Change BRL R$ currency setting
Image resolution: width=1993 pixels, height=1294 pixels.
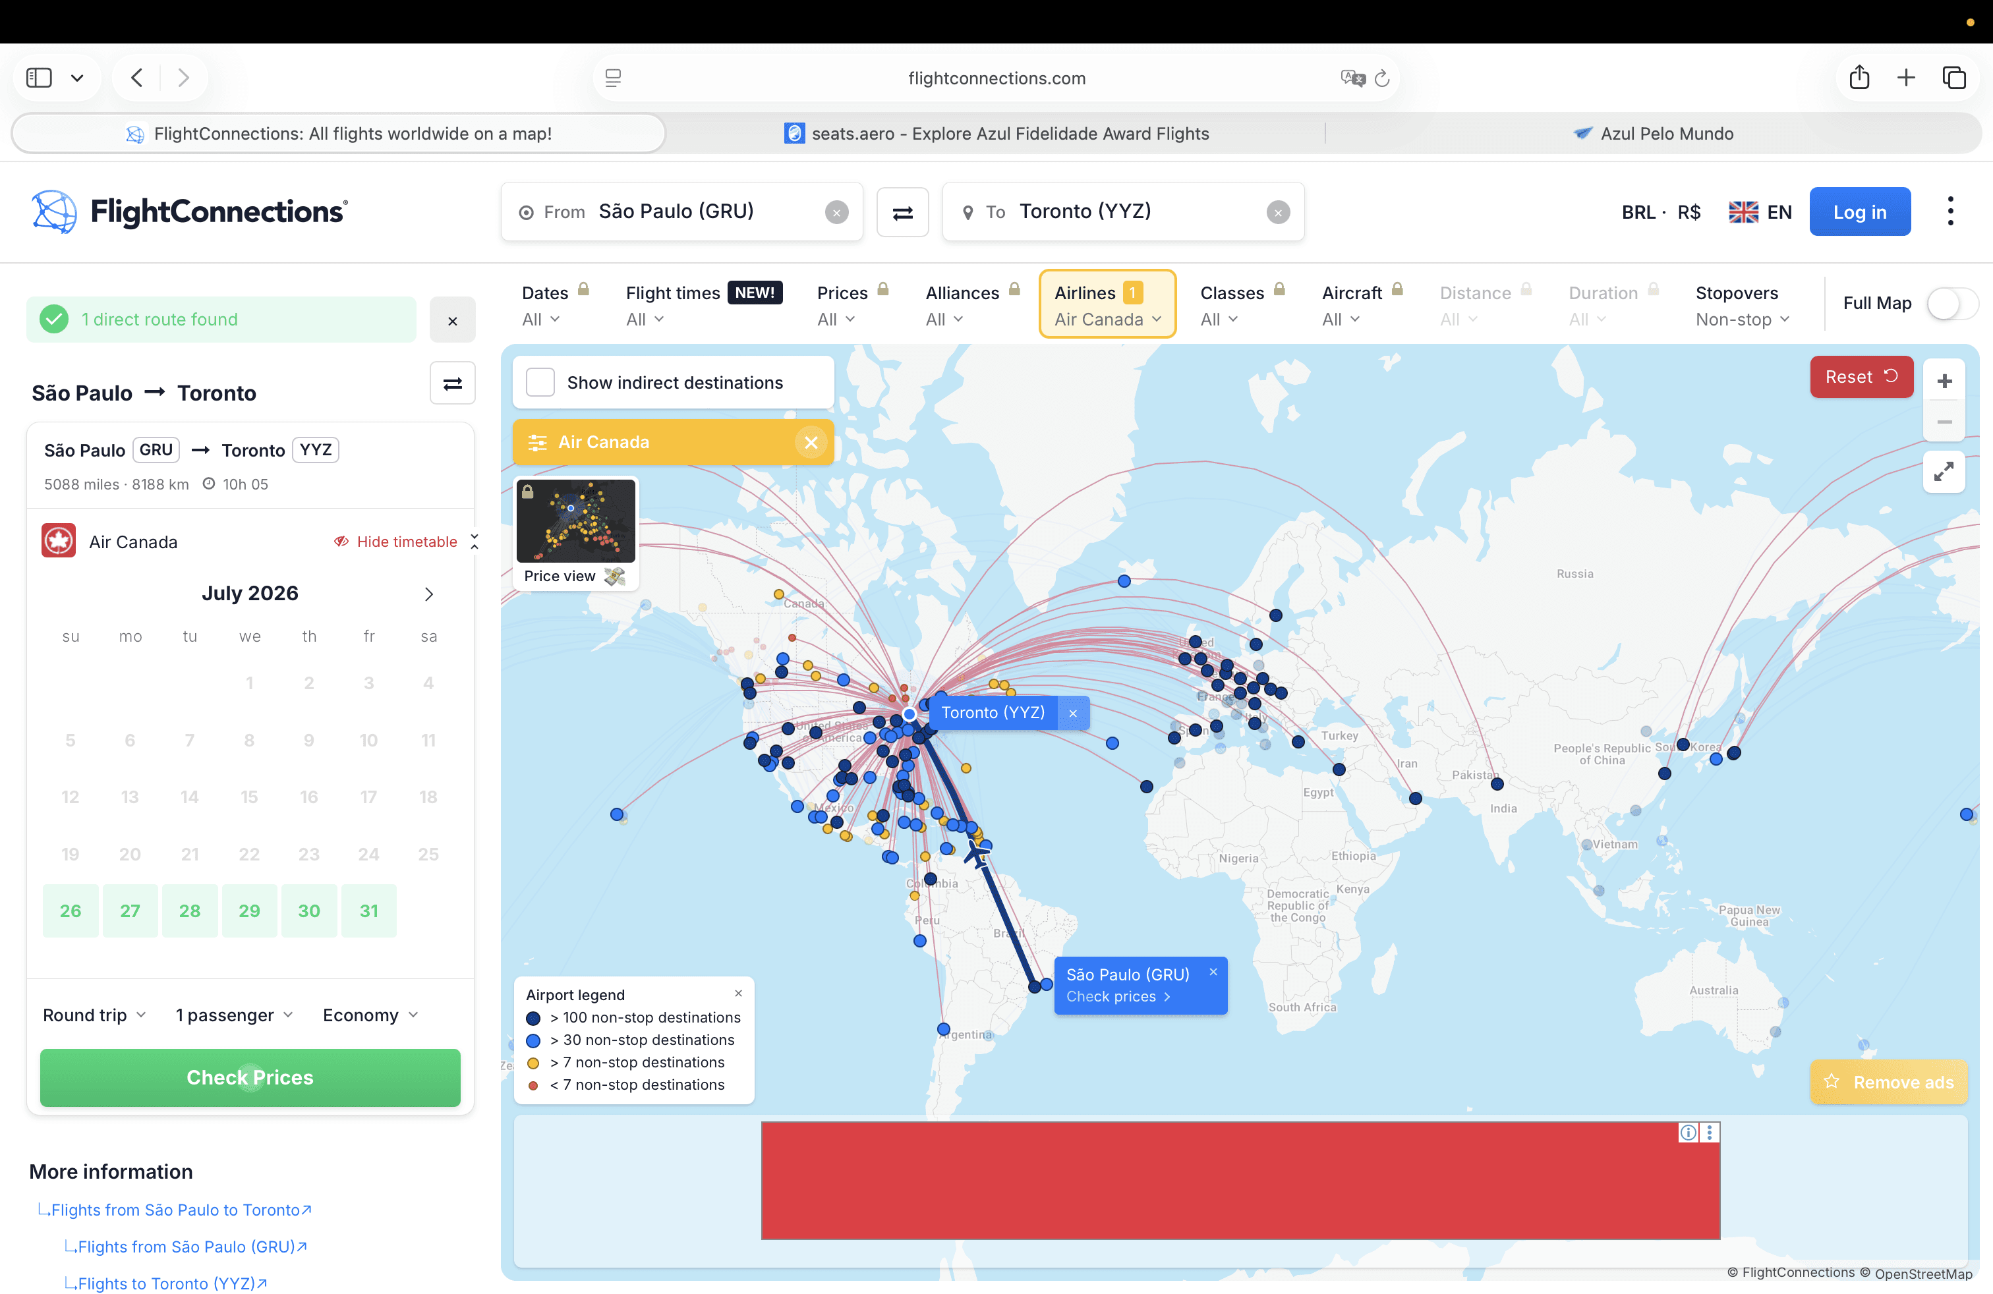pos(1661,213)
